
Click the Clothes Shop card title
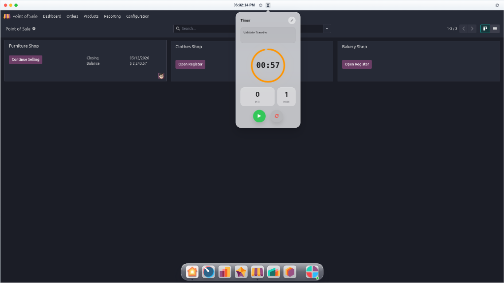pyautogui.click(x=189, y=47)
